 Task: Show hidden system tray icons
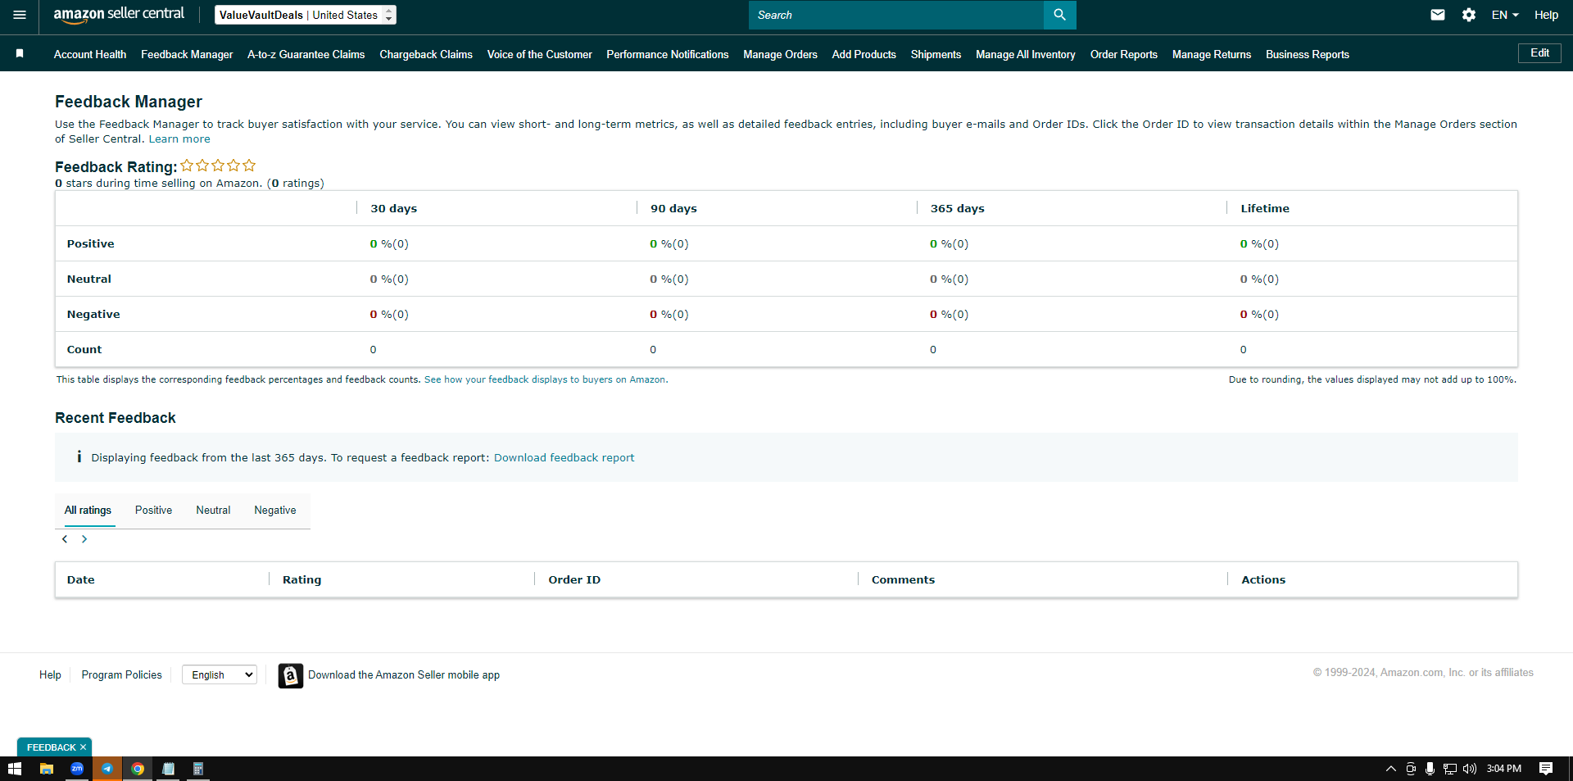point(1390,769)
